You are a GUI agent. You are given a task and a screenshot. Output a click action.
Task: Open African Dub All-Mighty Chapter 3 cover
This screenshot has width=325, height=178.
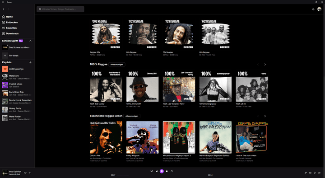pyautogui.click(x=179, y=137)
